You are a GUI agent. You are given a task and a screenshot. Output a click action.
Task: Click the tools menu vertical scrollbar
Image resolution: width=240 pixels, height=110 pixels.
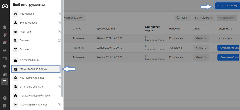(62, 50)
